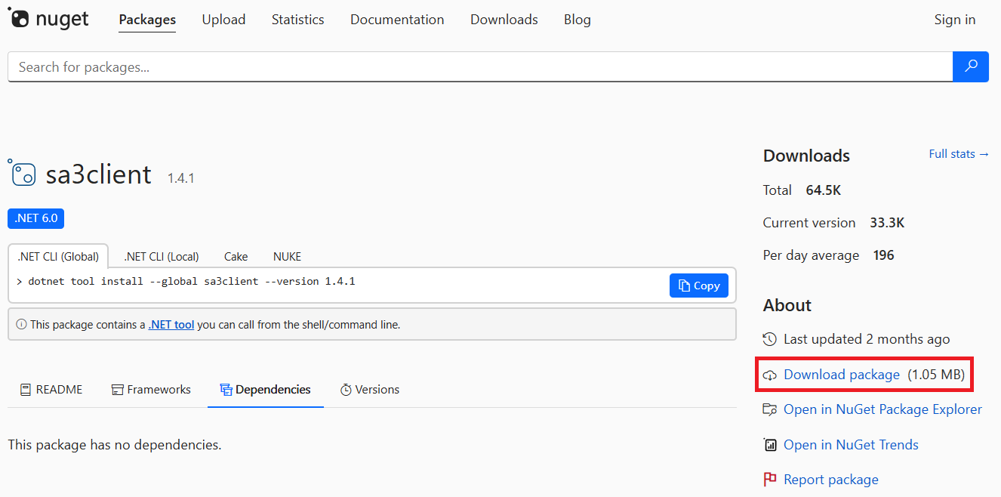Image resolution: width=1001 pixels, height=497 pixels.
Task: Focus the Search for packages field
Action: pyautogui.click(x=480, y=67)
